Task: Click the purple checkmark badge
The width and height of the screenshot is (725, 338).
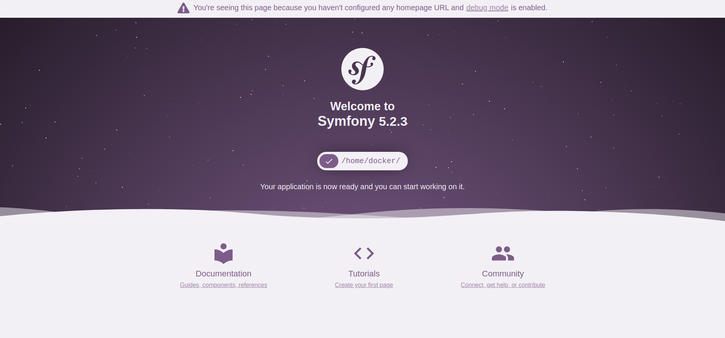Action: pos(329,161)
